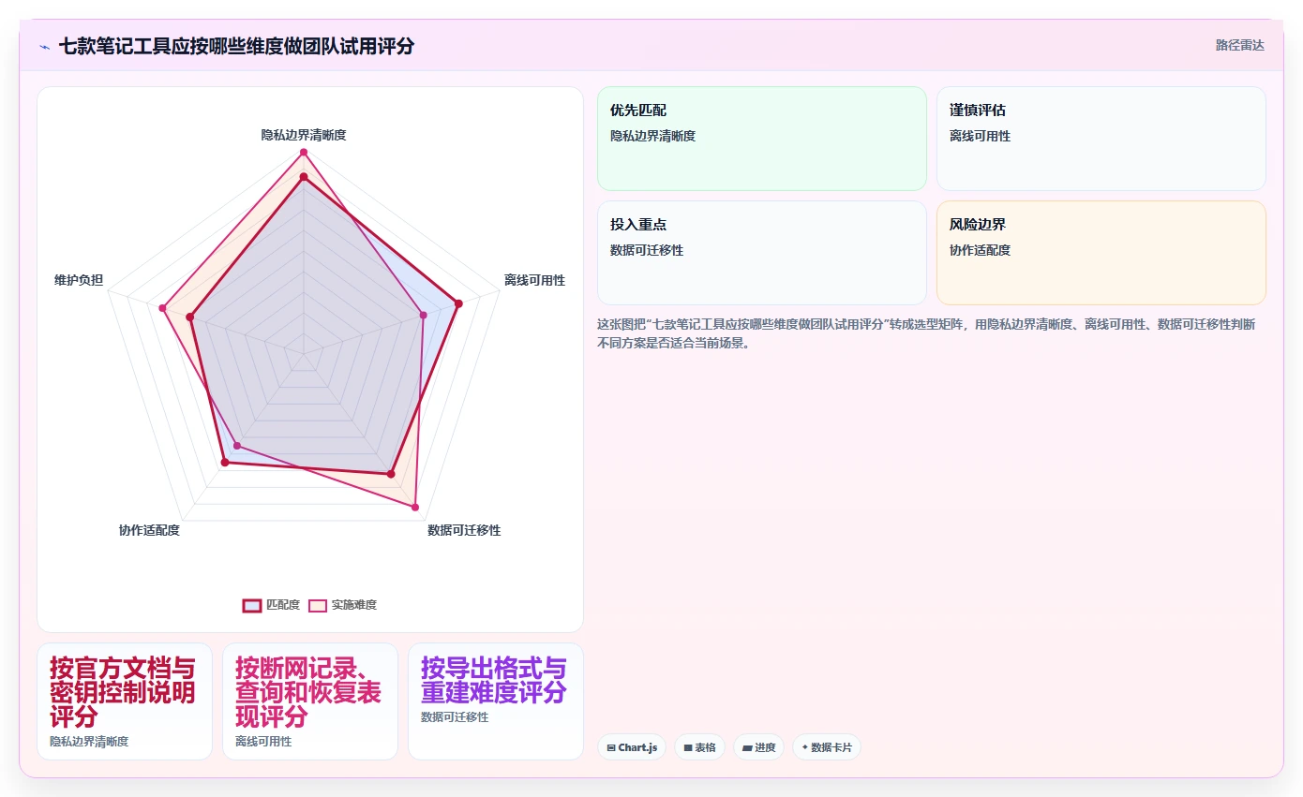Click 协作适配度 text inside the 风险边界 card
Image resolution: width=1303 pixels, height=797 pixels.
point(980,250)
